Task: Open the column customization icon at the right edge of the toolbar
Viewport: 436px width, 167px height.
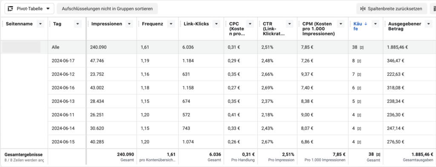Action: (x=434, y=9)
